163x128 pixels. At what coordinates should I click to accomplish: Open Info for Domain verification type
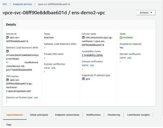36,98
